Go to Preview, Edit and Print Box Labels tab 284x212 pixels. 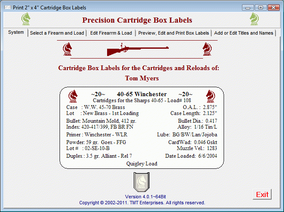pyautogui.click(x=173, y=33)
